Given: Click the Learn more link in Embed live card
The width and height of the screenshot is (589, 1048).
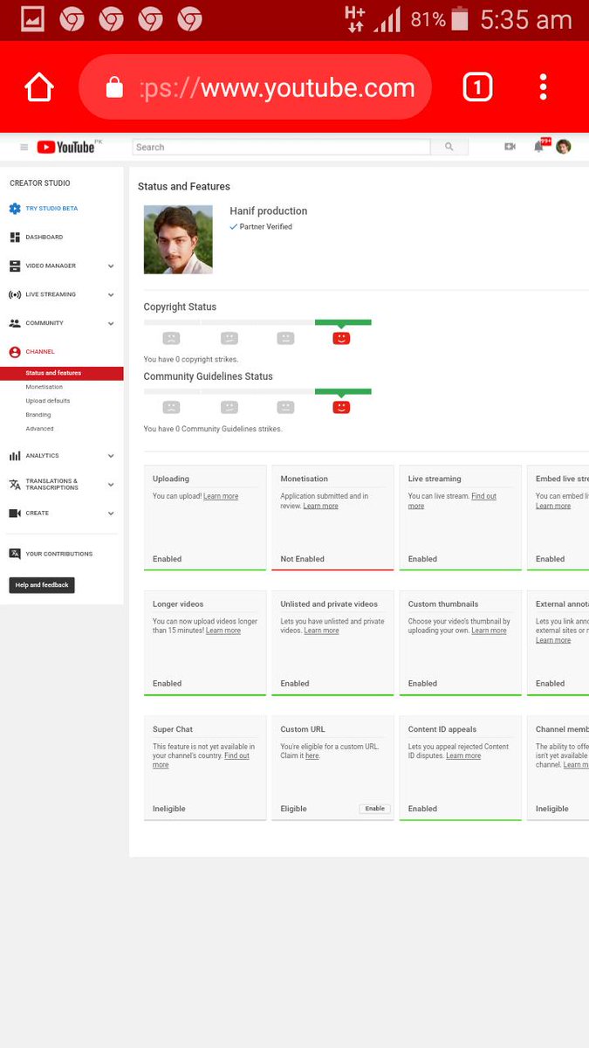Looking at the screenshot, I should coord(553,506).
